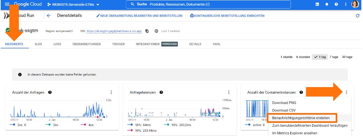This screenshot has height=136, width=363.
Task: Copy the service URL with the copy icon
Action: pos(147,31)
